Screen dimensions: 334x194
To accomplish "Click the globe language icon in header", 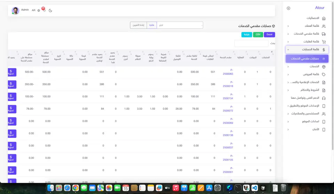I will (39, 10).
